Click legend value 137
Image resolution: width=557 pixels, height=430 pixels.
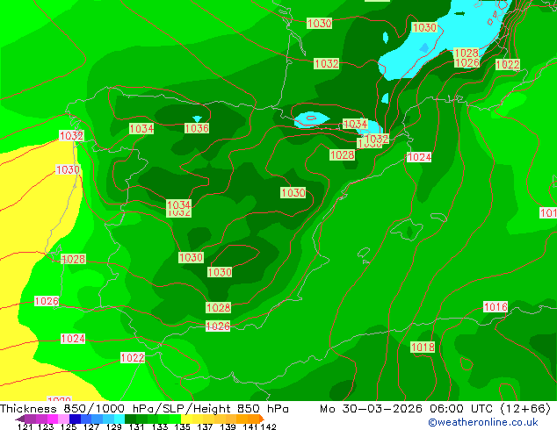point(205,426)
